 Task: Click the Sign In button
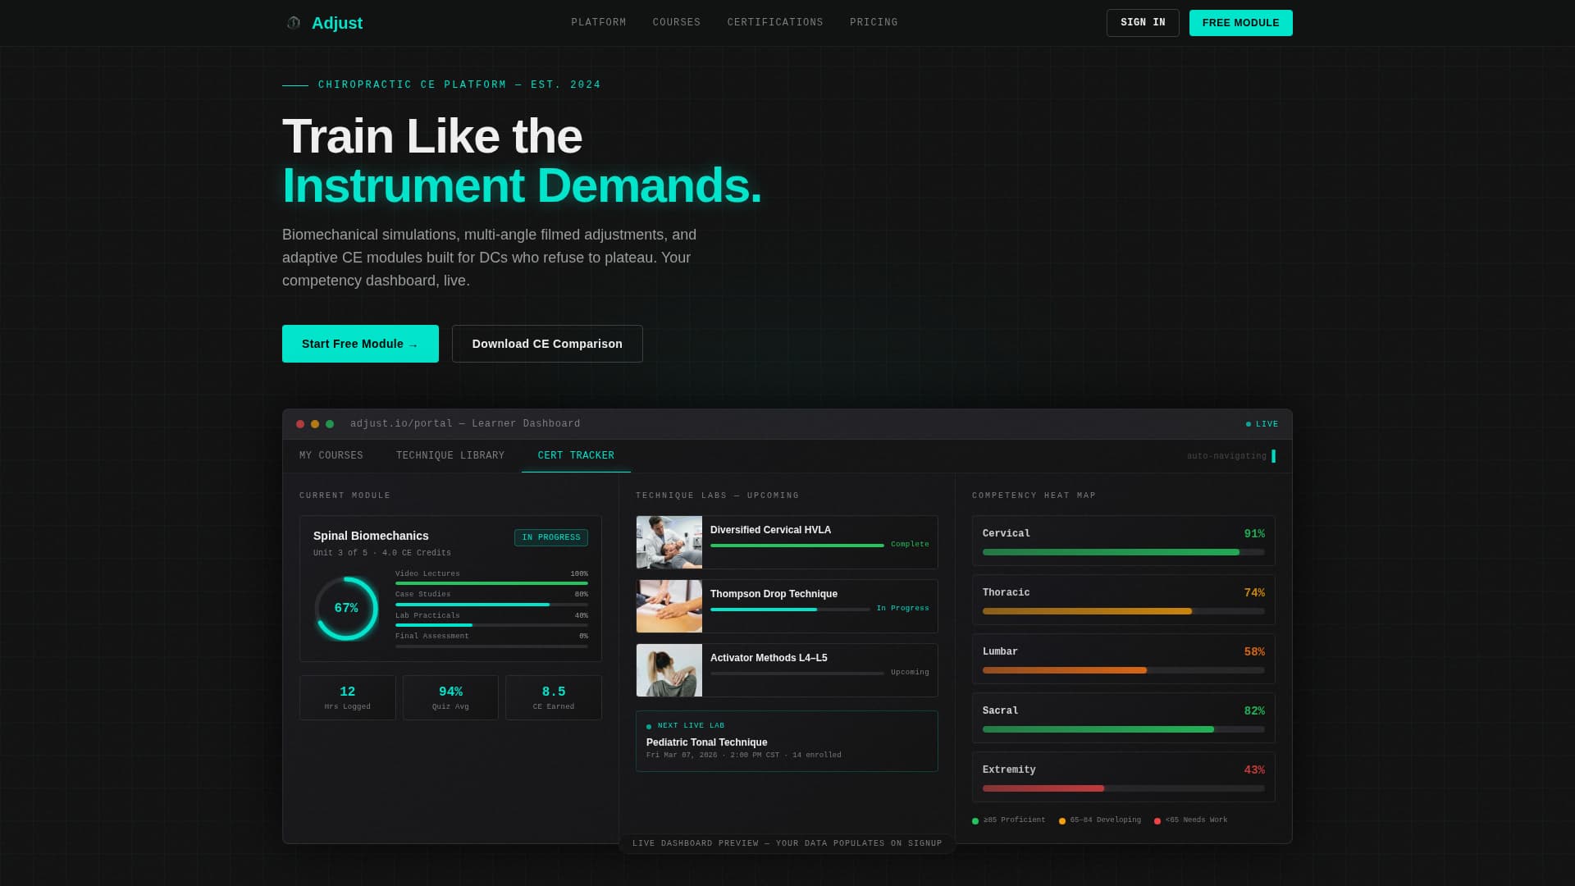click(1143, 23)
